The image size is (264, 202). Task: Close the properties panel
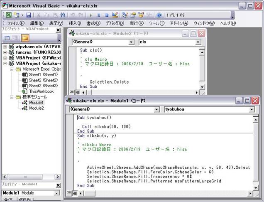(58, 185)
